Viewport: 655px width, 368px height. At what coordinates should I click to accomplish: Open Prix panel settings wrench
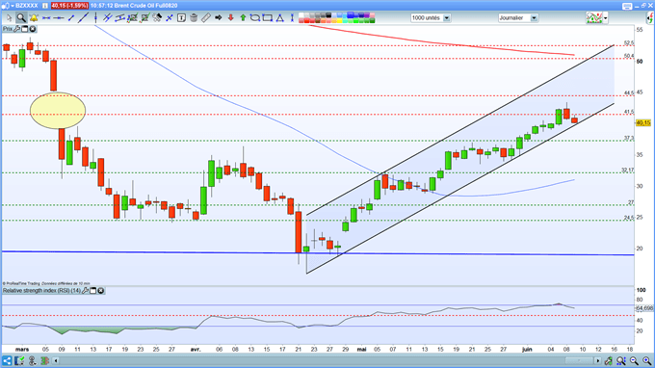[x=16, y=29]
